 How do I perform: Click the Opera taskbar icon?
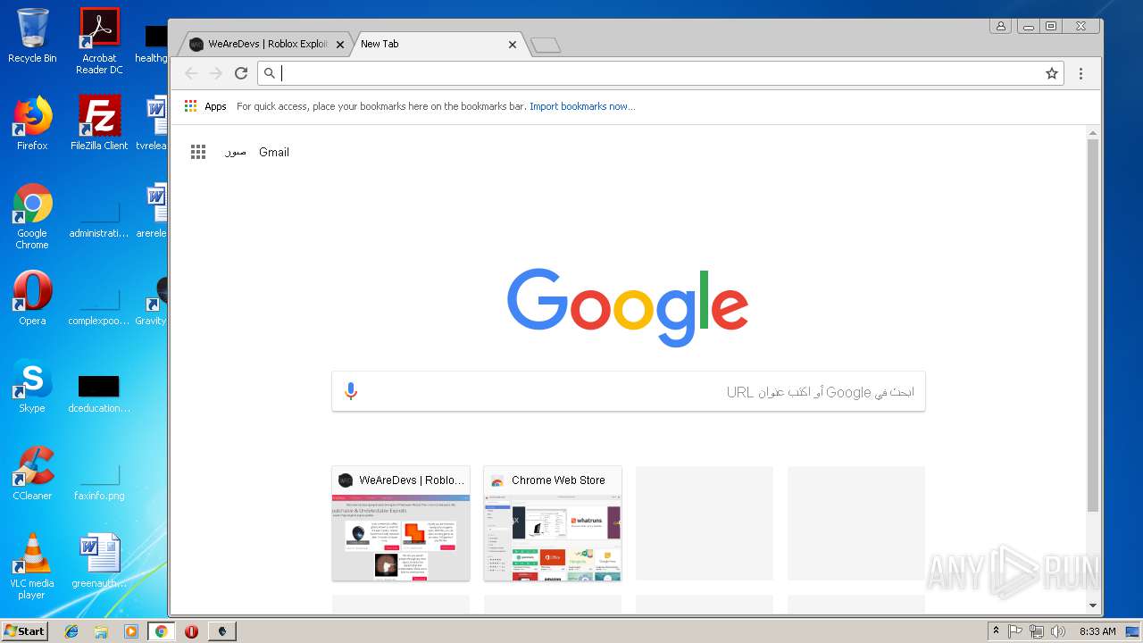click(191, 631)
